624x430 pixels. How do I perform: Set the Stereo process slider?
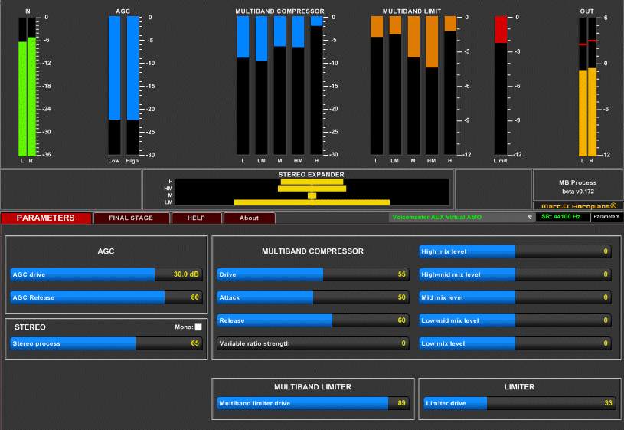(106, 343)
